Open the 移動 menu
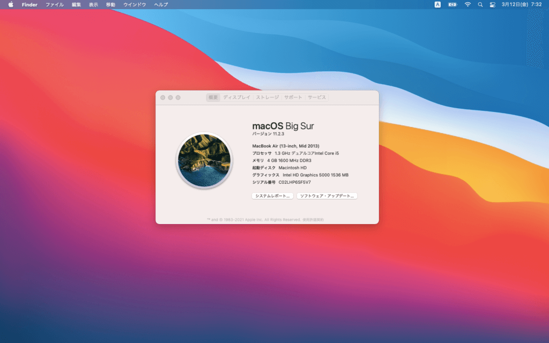The height and width of the screenshot is (343, 549). [110, 4]
